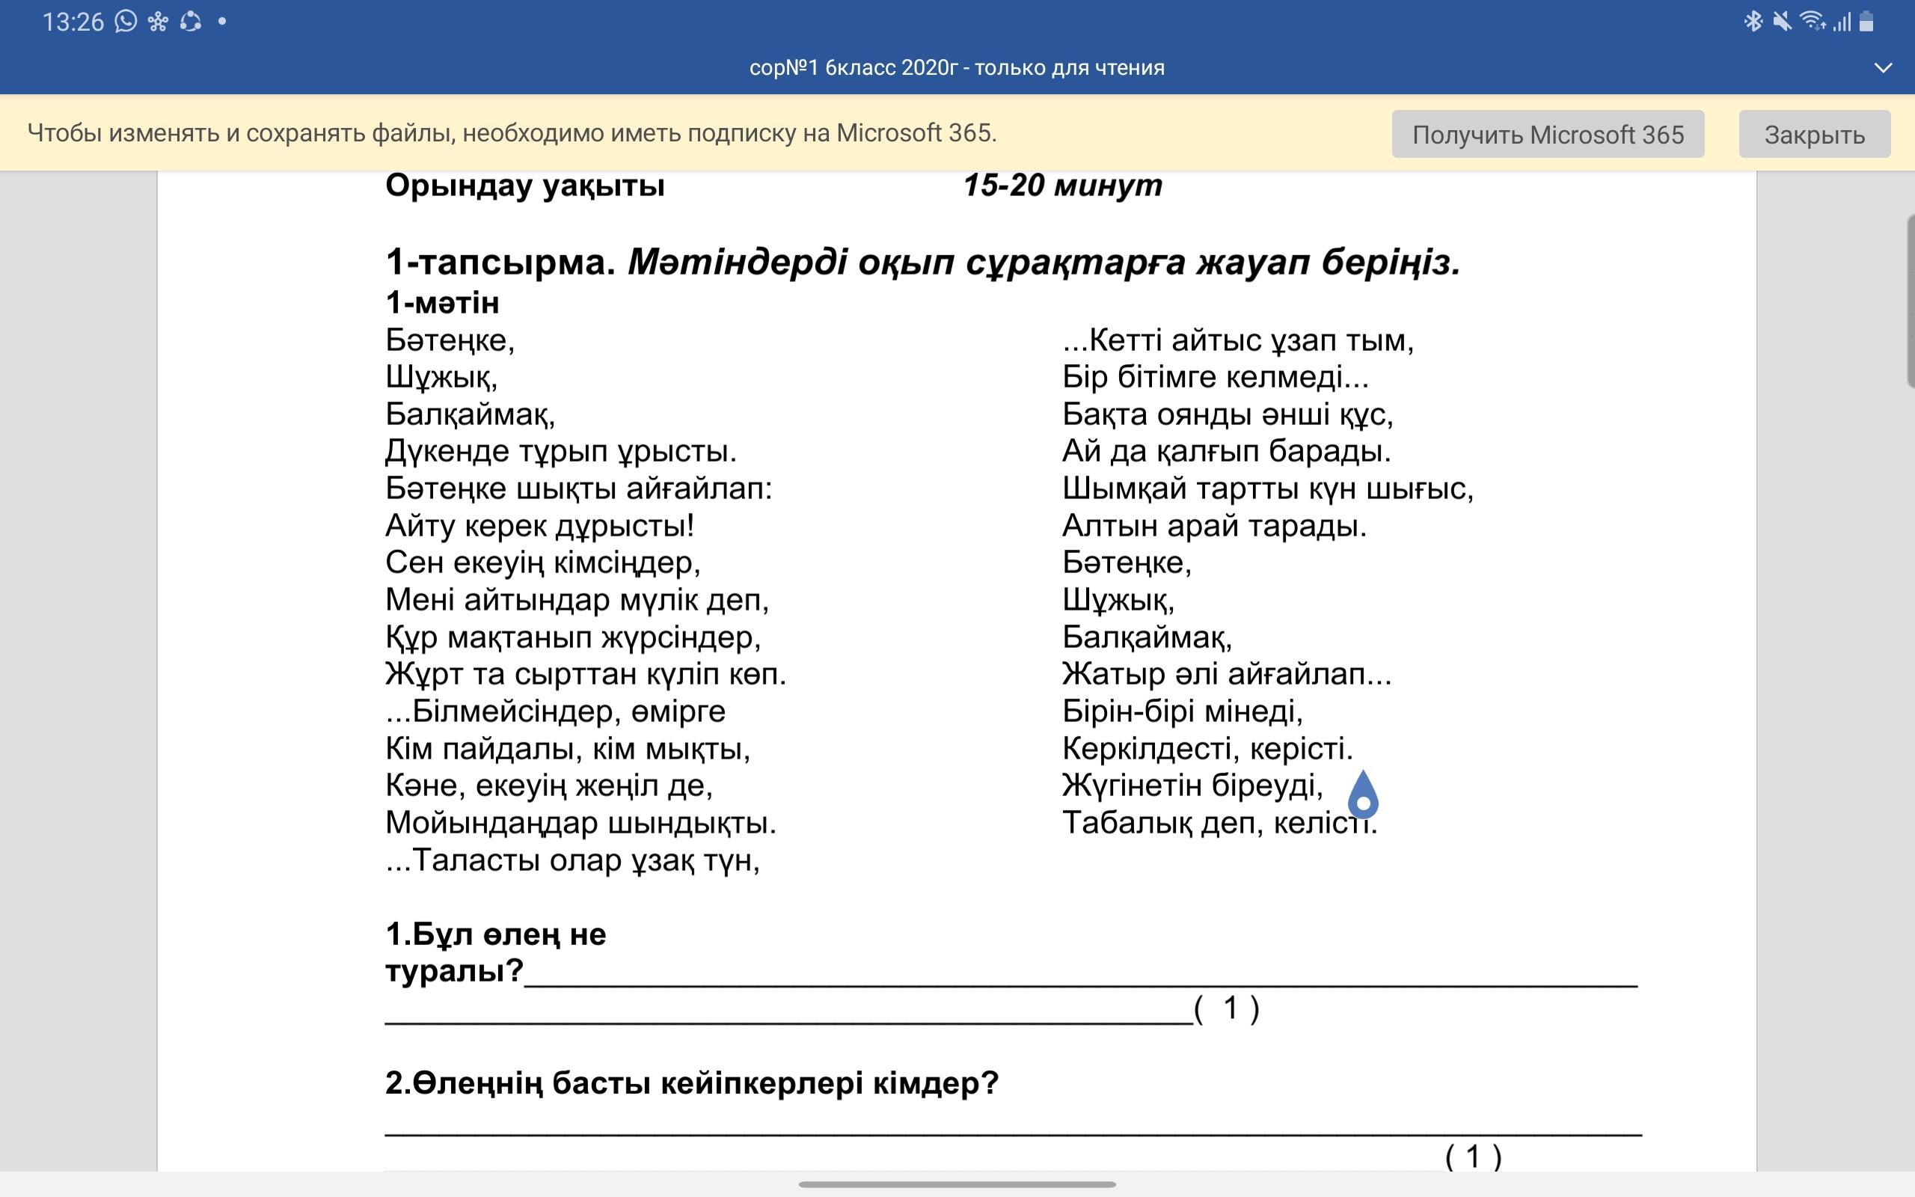Tap the Microsoft 365 subscription notice text
This screenshot has height=1197, width=1915.
pyautogui.click(x=512, y=133)
